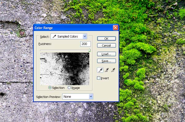Expand the Selection Preview dropdown arrow

point(91,97)
